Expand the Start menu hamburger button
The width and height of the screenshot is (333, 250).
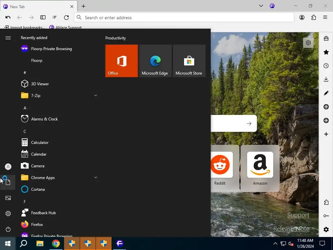pyautogui.click(x=8, y=38)
